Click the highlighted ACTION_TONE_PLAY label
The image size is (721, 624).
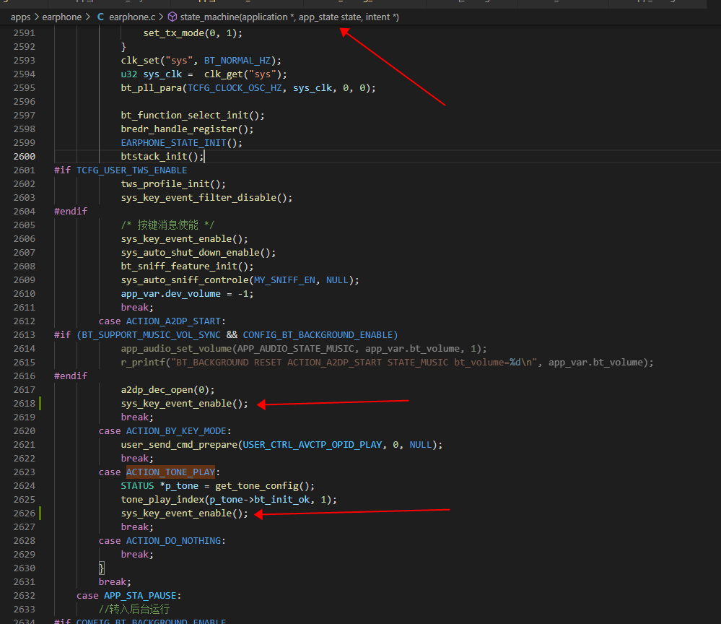(170, 472)
